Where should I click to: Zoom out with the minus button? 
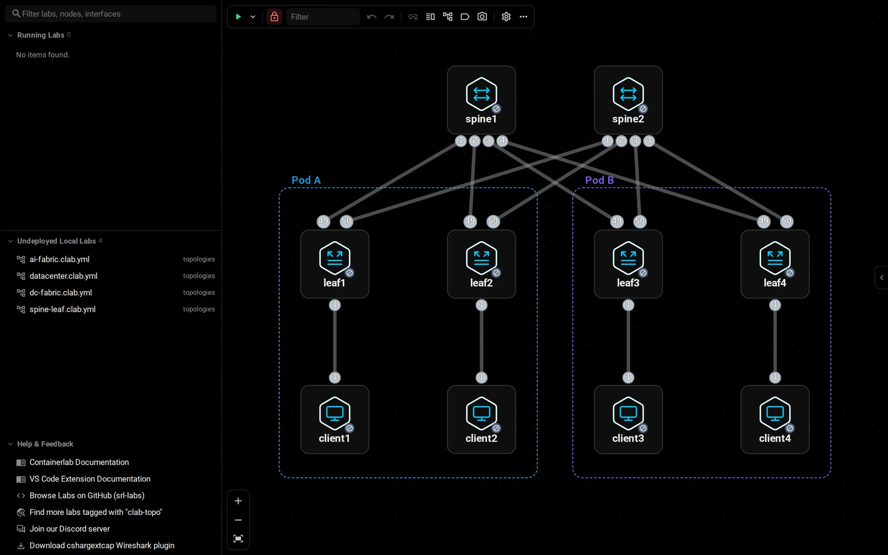coord(238,520)
